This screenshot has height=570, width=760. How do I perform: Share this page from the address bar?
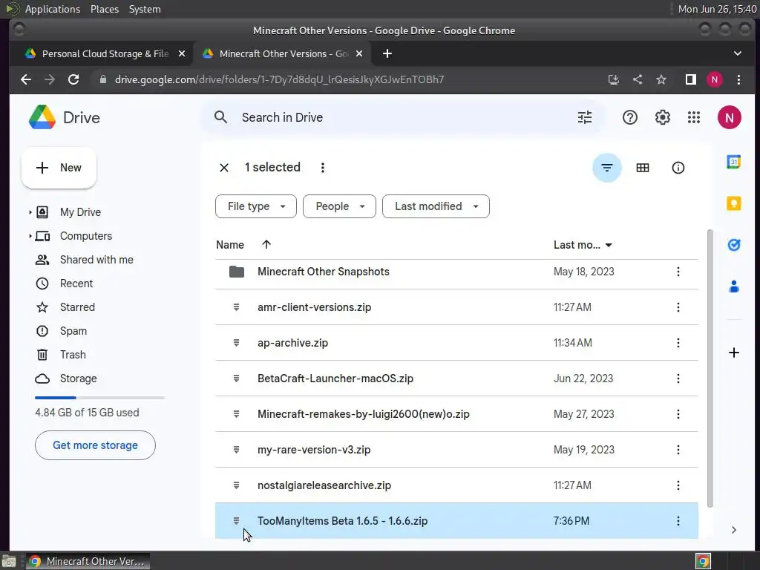point(638,79)
